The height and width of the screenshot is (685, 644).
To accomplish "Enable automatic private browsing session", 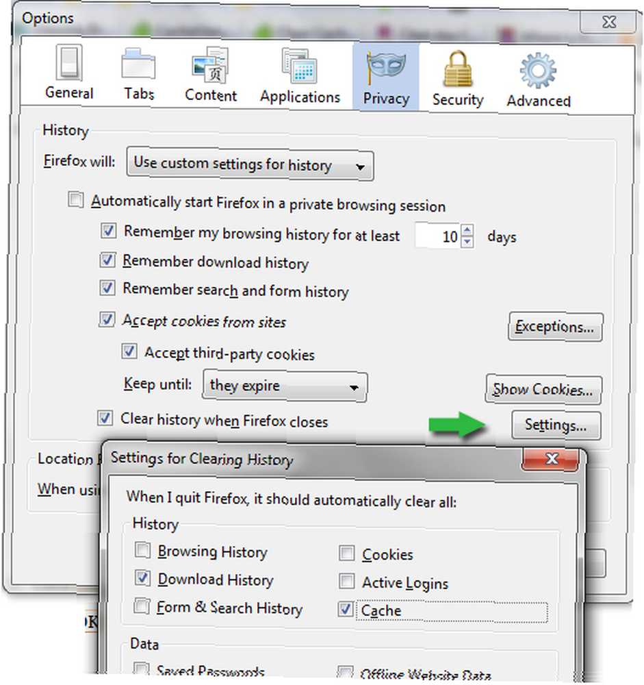I will [75, 200].
